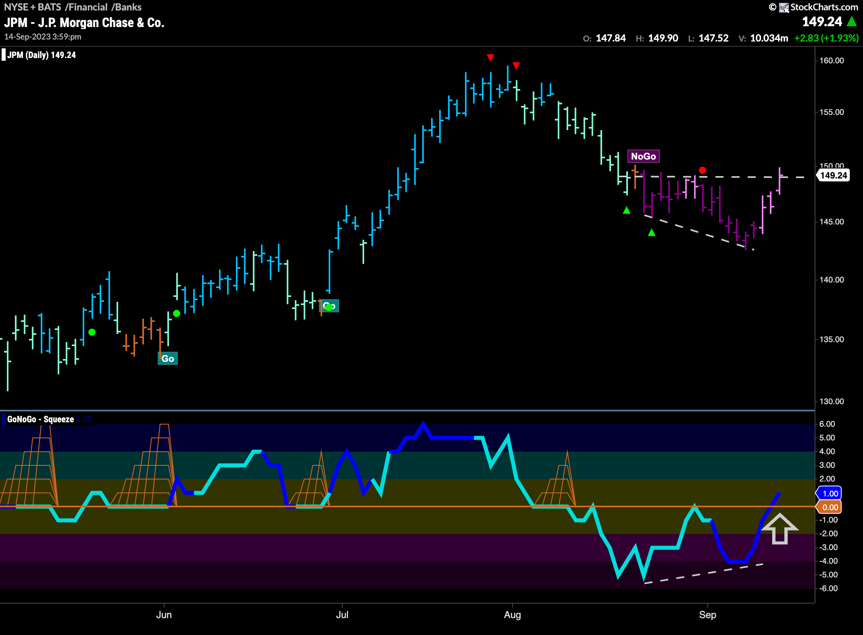863x635 pixels.
Task: Click the red circle marker above the dashed resistance line
Action: tap(702, 170)
